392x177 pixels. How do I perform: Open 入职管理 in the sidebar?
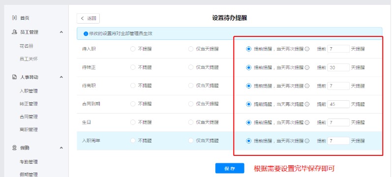(29, 91)
